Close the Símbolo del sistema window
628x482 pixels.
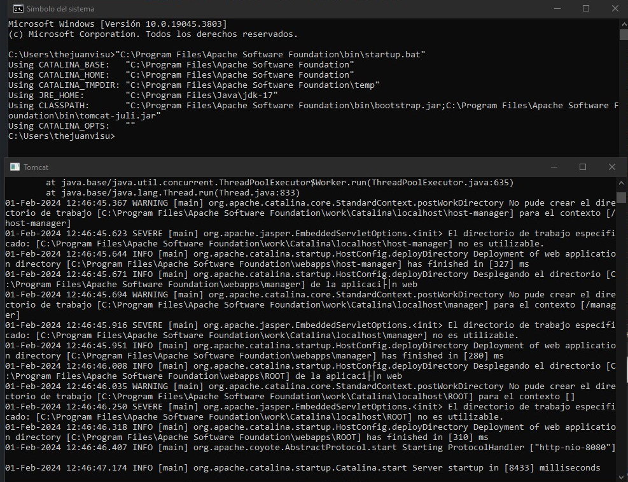coord(614,9)
